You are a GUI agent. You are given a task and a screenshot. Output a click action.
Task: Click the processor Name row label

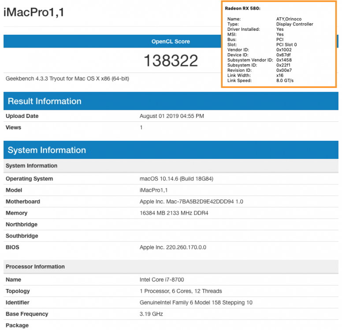click(13, 280)
